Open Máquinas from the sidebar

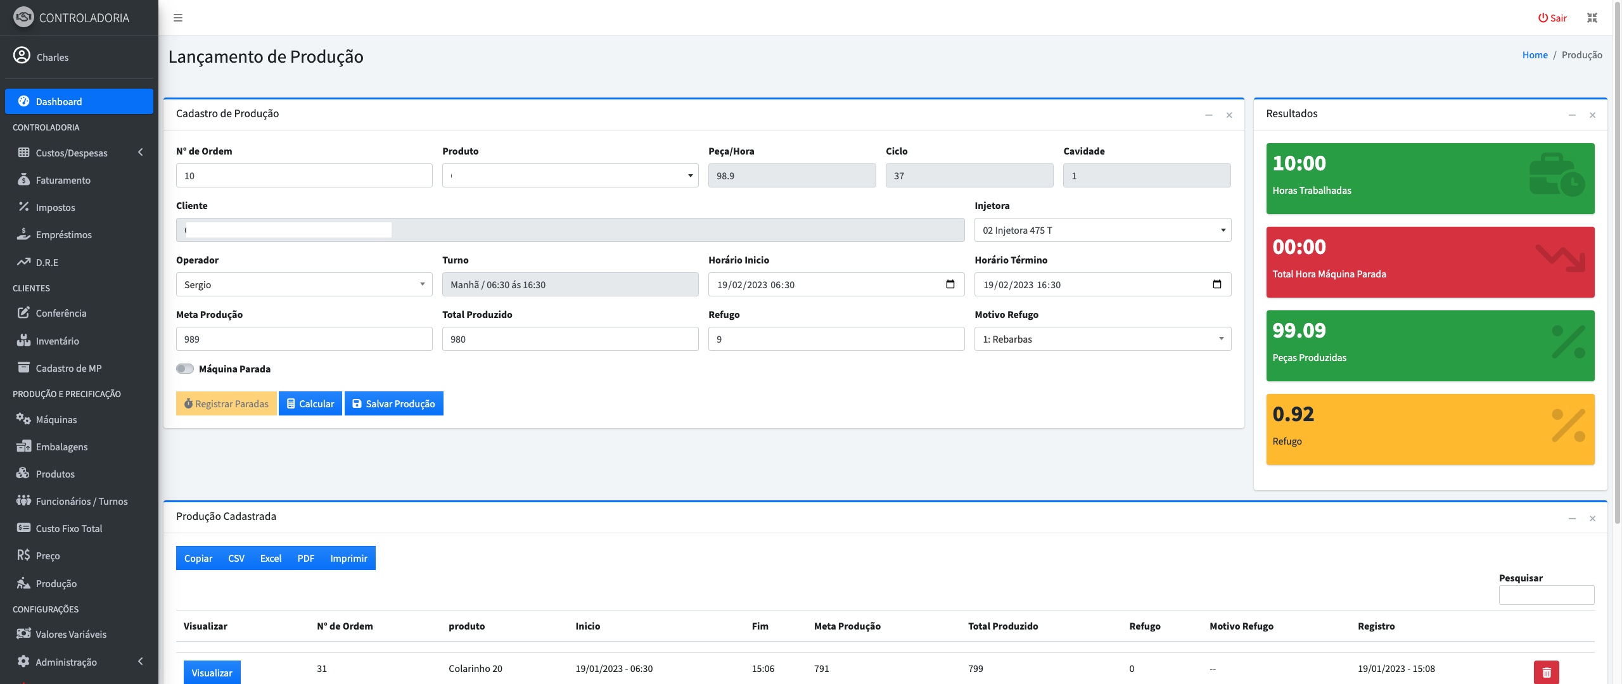56,419
